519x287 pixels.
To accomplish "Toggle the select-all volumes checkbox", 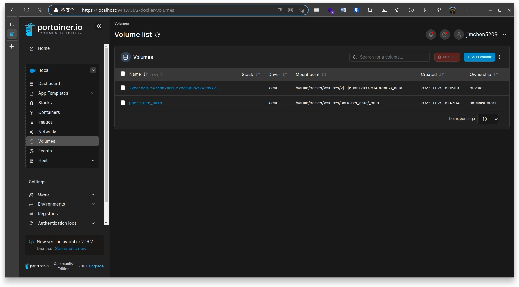I will 123,74.
